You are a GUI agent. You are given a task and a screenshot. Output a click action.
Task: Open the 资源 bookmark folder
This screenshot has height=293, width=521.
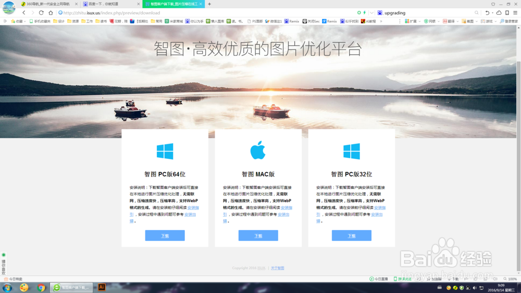[x=73, y=21]
